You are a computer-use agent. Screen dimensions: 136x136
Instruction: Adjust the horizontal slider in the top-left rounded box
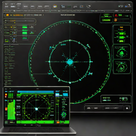point(19,21)
